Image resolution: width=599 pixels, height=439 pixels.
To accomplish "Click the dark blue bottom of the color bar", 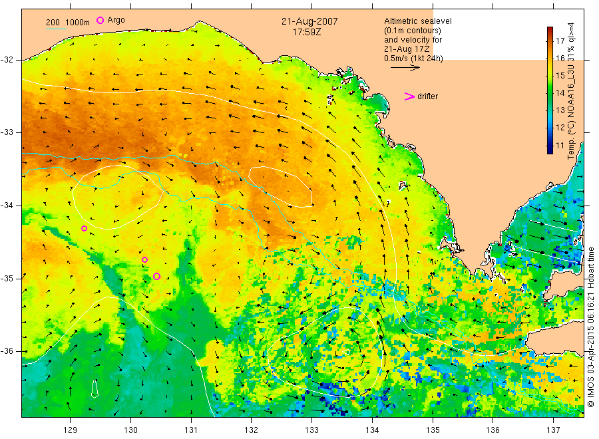I will 550,150.
